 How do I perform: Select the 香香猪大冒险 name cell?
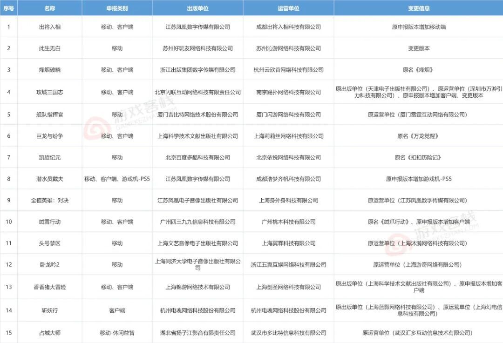coord(50,287)
